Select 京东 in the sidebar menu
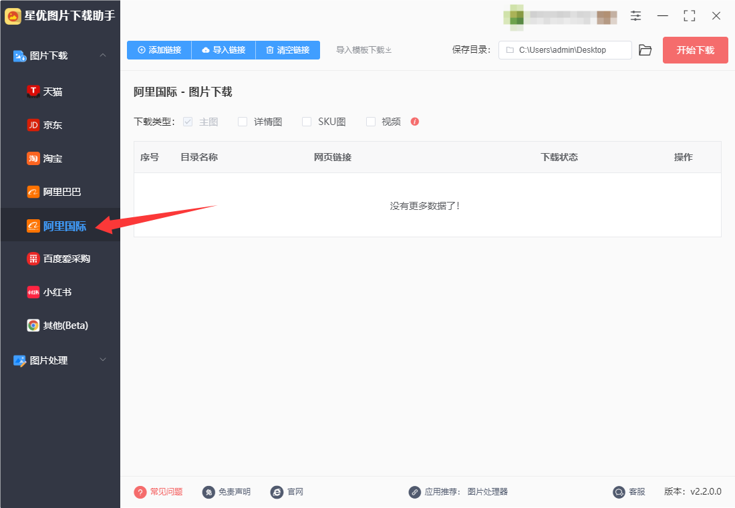Image resolution: width=735 pixels, height=508 pixels. pos(60,125)
